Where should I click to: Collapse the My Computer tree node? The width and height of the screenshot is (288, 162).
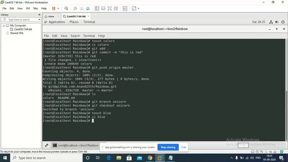click(4, 26)
